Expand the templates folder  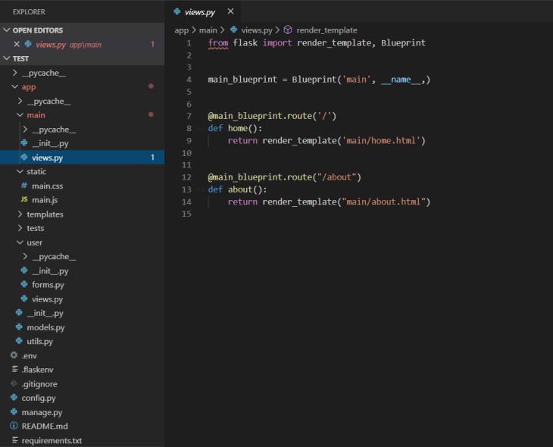[45, 214]
